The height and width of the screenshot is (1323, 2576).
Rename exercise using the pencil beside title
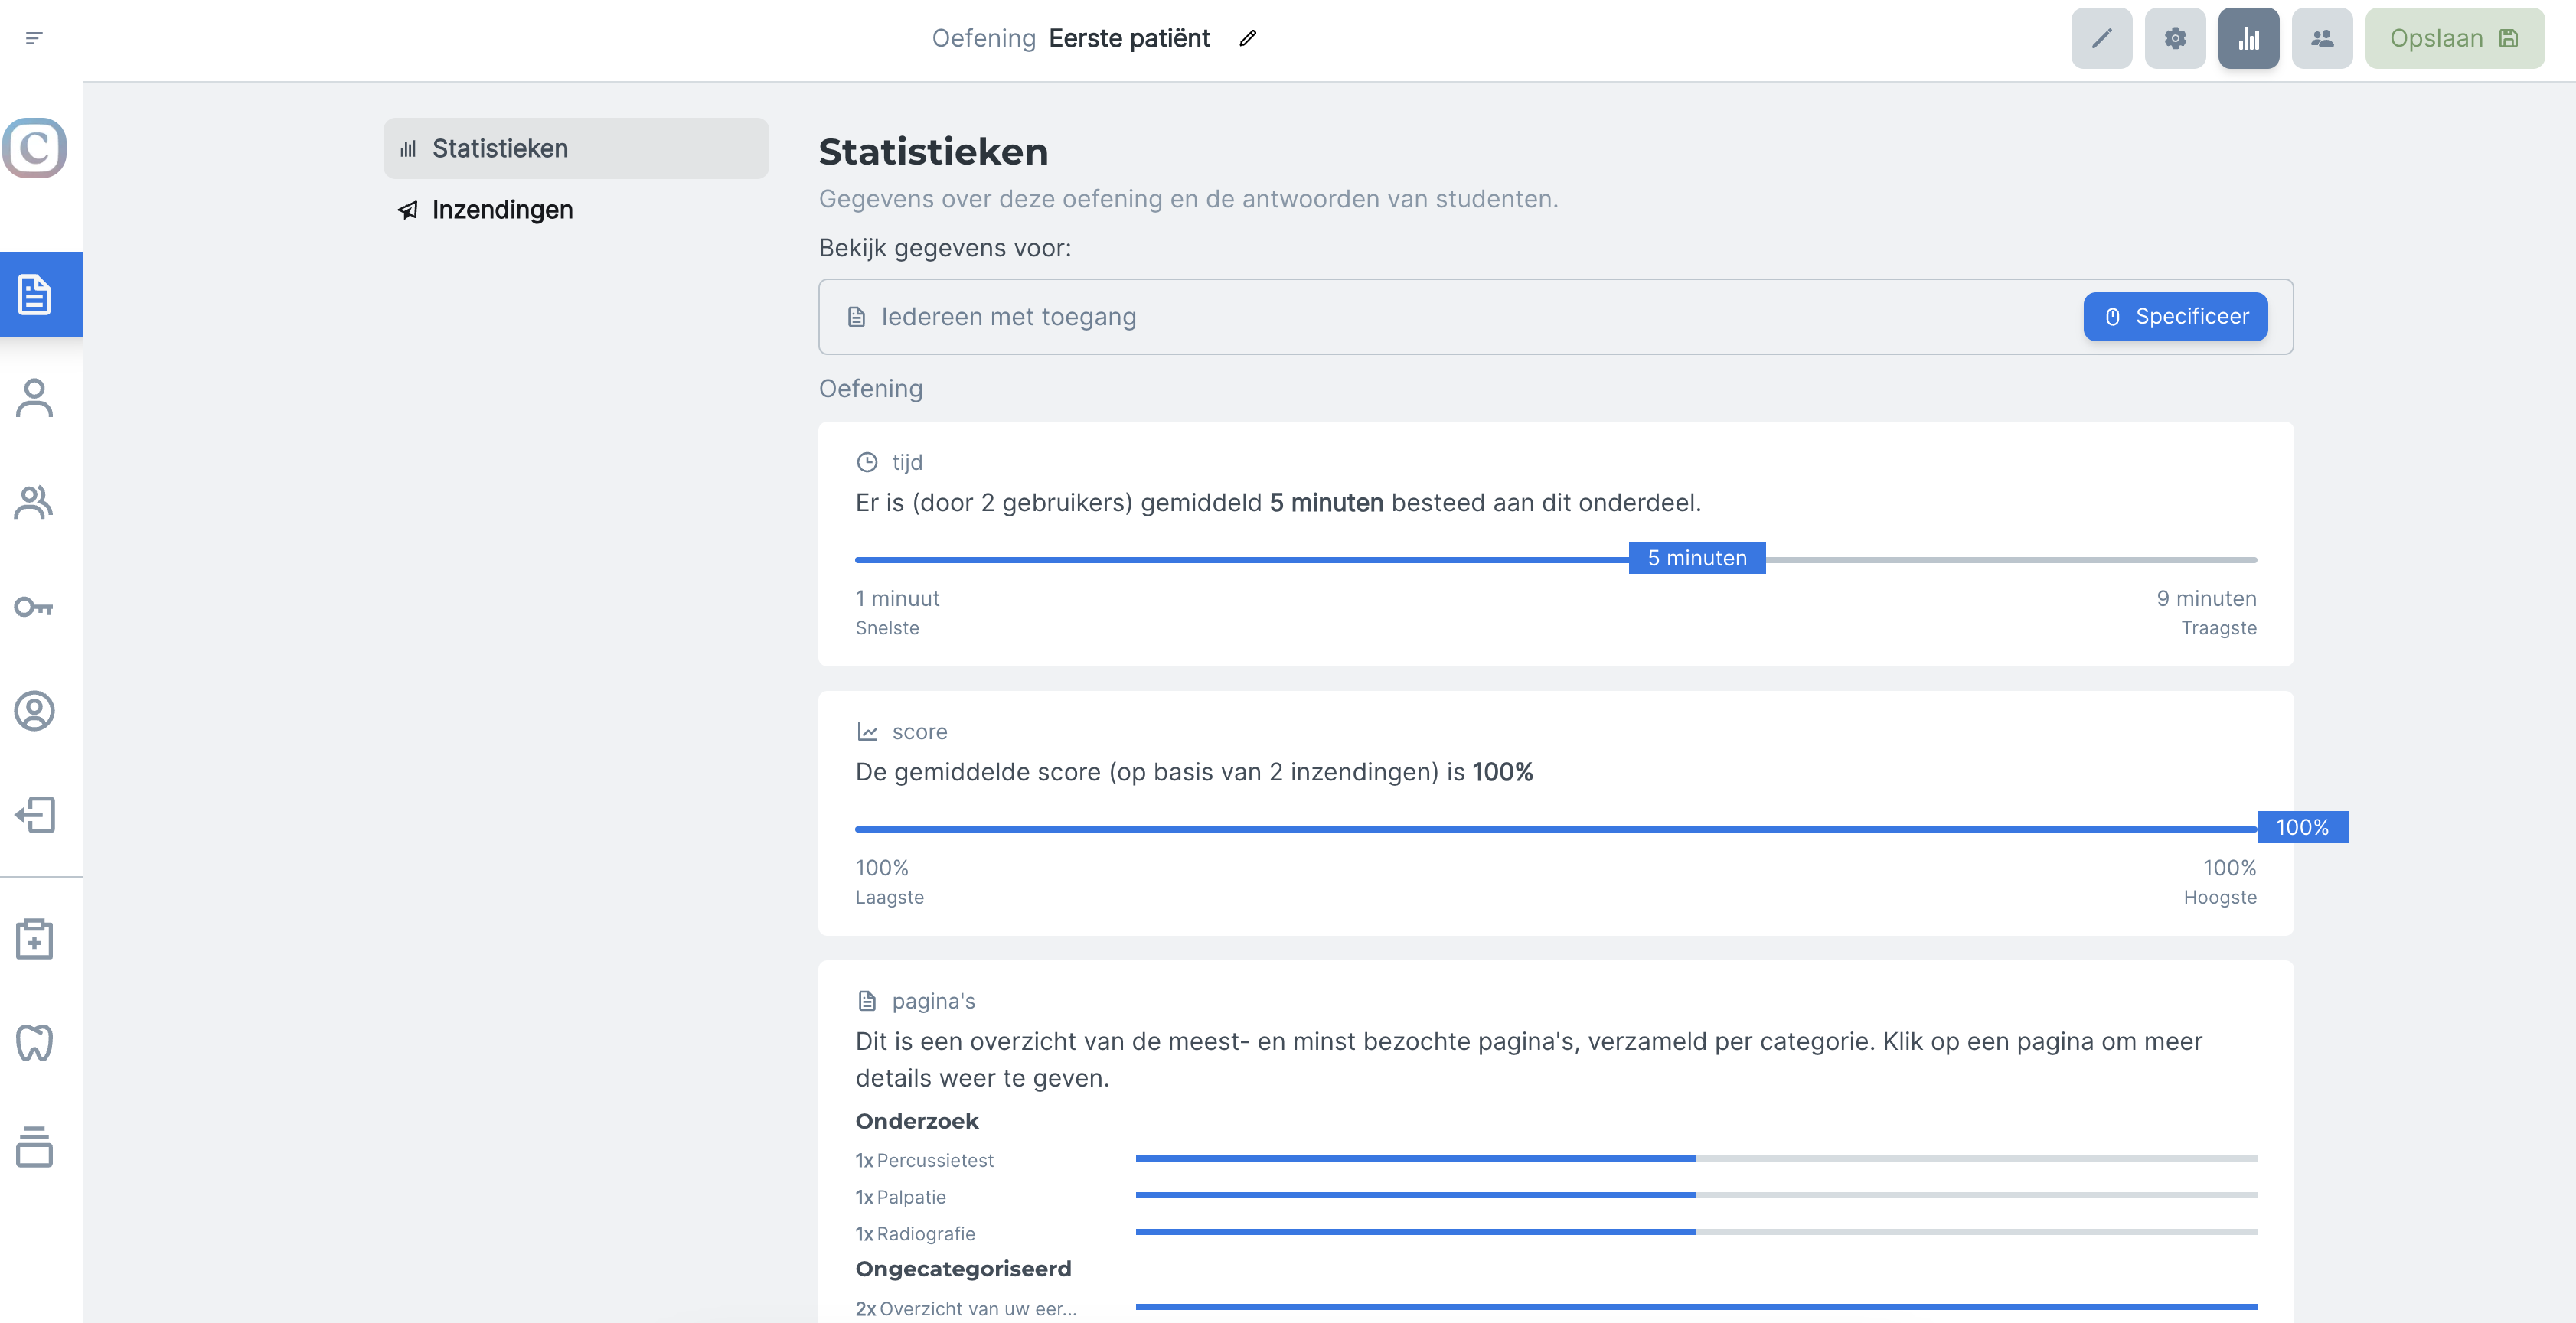(1247, 38)
